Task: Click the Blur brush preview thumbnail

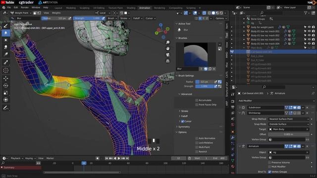Action: (196, 54)
